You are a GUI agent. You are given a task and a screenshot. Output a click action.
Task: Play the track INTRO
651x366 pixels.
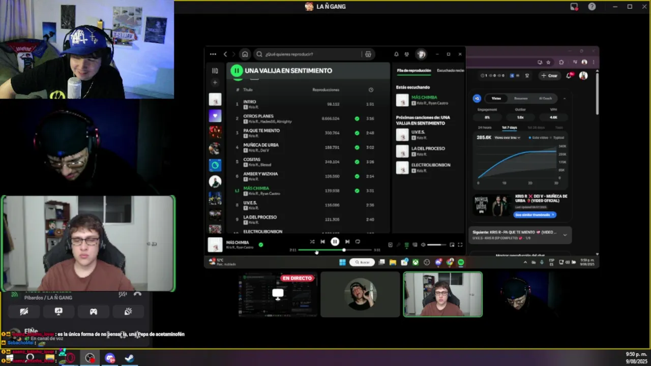click(250, 102)
